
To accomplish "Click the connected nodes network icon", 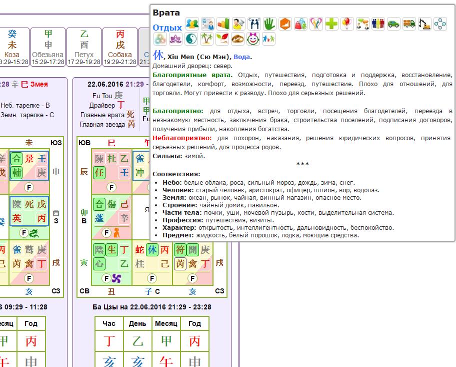I will click(440, 24).
